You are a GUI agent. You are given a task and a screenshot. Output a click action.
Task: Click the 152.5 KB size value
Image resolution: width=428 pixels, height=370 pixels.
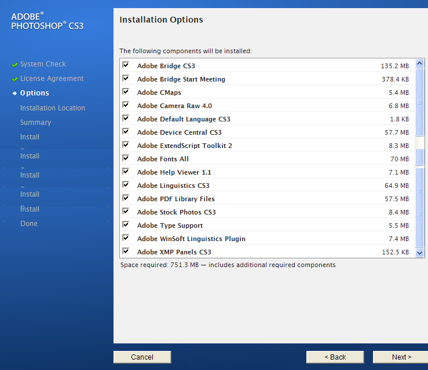(x=395, y=252)
